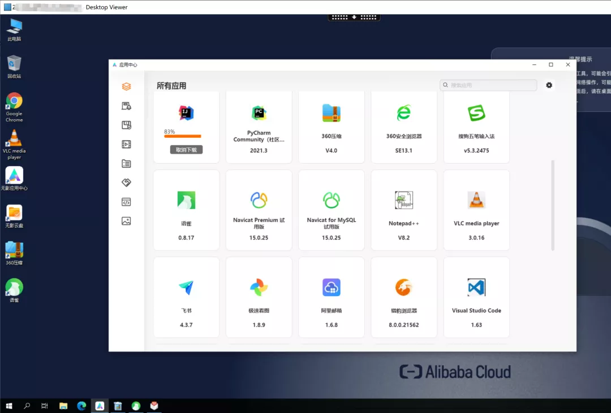Viewport: 611px width, 413px height.
Task: Click version V4.0 under 360压缩 card
Action: pos(331,151)
